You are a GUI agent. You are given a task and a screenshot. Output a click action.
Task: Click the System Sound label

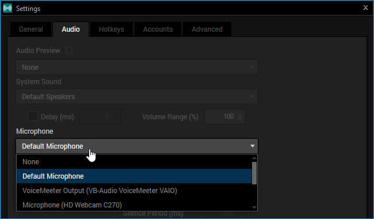tap(39, 82)
